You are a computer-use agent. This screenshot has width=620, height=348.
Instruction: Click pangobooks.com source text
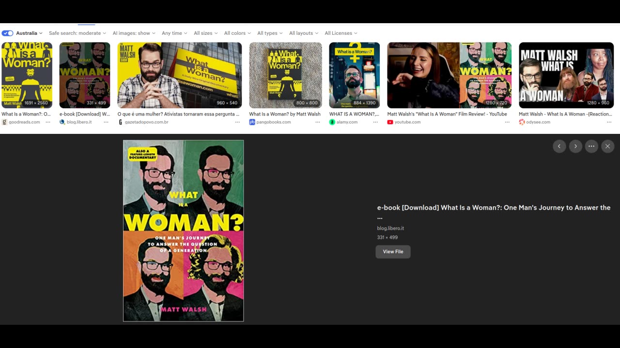274,122
